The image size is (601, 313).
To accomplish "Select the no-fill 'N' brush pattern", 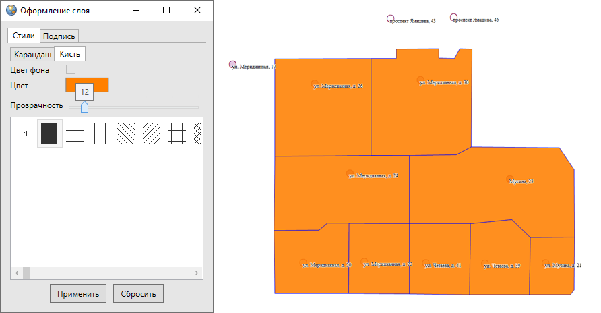I will point(24,134).
